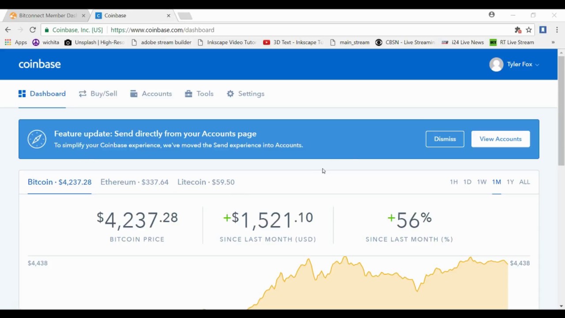Image resolution: width=565 pixels, height=318 pixels.
Task: Bookmark this page with star icon
Action: pyautogui.click(x=529, y=30)
